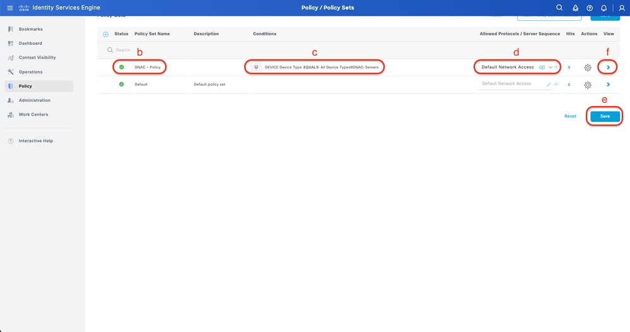The image size is (630, 332).
Task: Click the green status icon for Default policy set
Action: tap(121, 85)
